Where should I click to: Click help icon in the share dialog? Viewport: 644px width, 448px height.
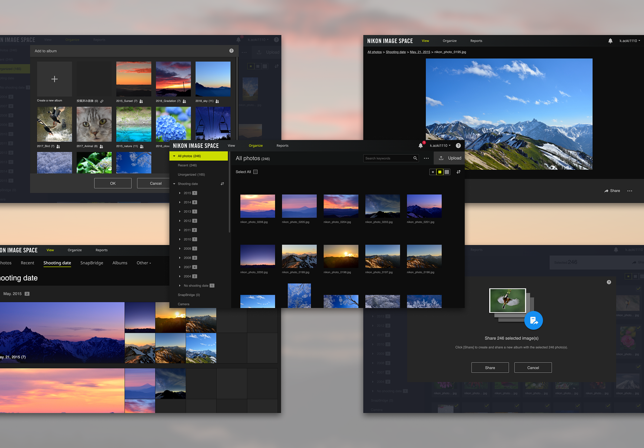(609, 282)
